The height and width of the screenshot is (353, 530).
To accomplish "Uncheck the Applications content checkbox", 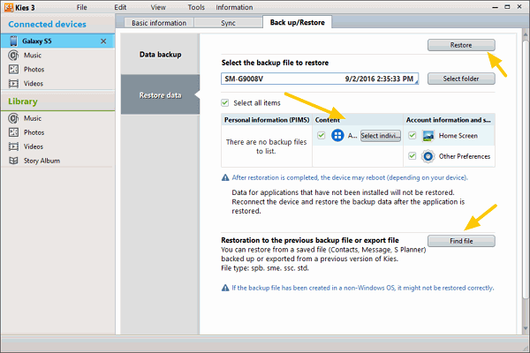I will (322, 135).
